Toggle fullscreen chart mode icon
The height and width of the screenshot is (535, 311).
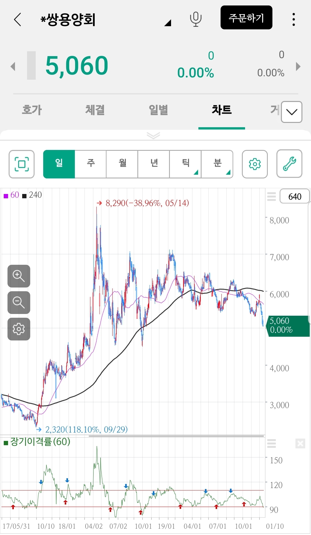coord(22,164)
